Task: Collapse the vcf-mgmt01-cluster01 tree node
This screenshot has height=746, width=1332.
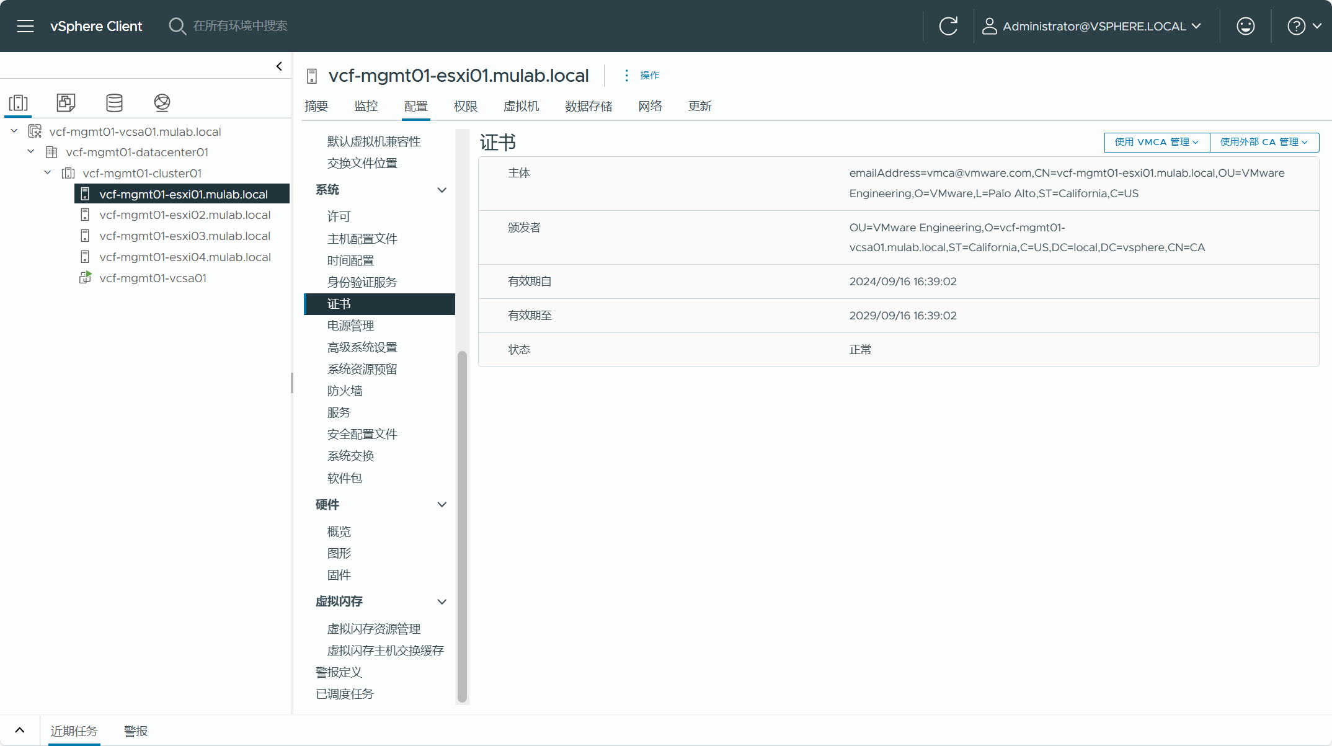Action: 48,173
